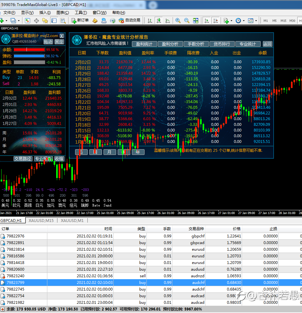Click the 拖动 drag button
Image resolution: width=302 pixels, height=313 pixels.
tap(48, 42)
